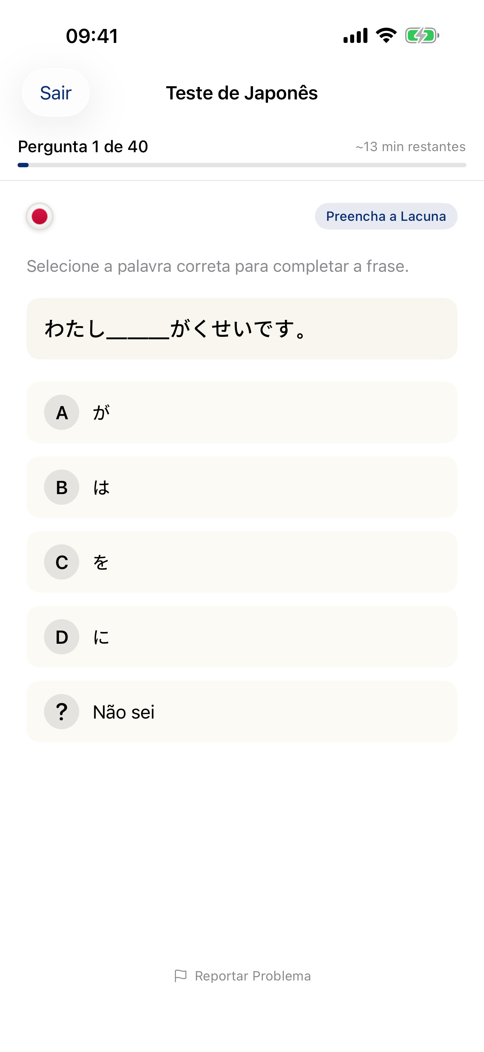Select answer option は
The height and width of the screenshot is (1052, 484).
click(242, 487)
